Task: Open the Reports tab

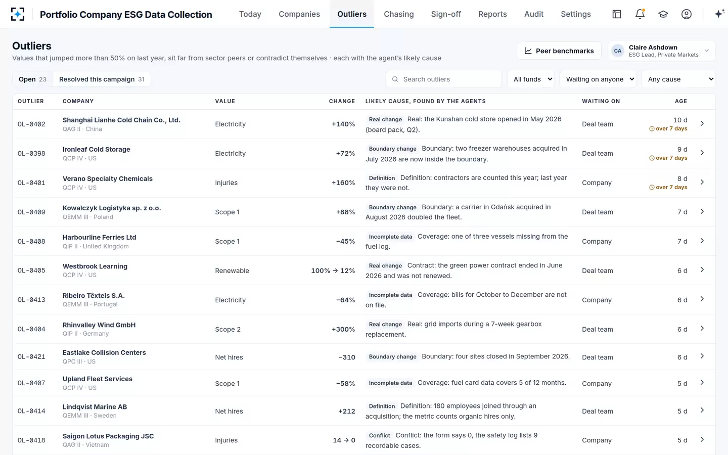Action: [x=492, y=14]
